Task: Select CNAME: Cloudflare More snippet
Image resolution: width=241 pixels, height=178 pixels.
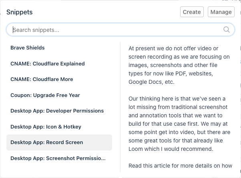Action: pyautogui.click(x=59, y=79)
